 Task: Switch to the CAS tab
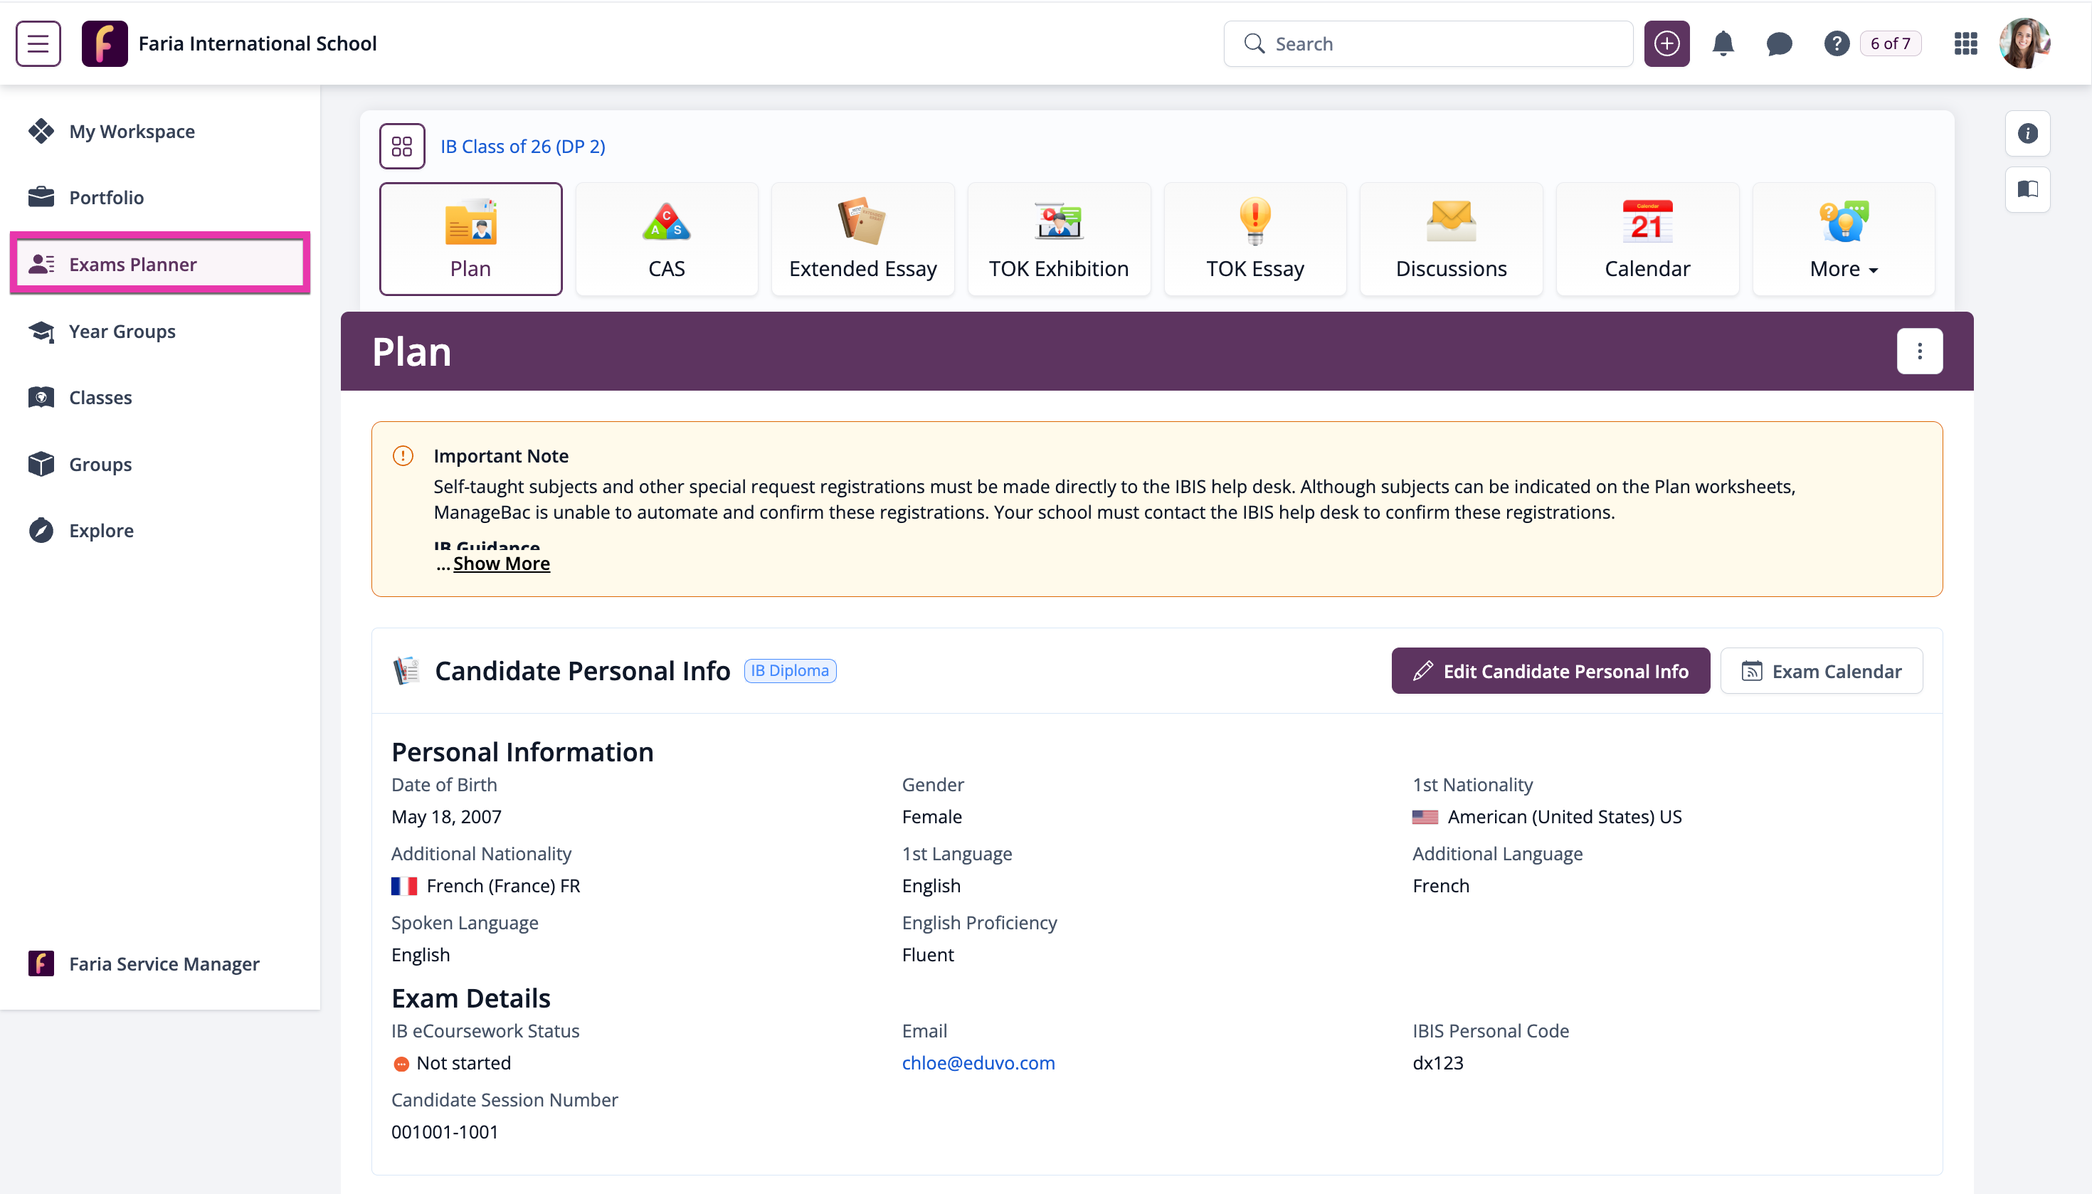click(x=667, y=238)
